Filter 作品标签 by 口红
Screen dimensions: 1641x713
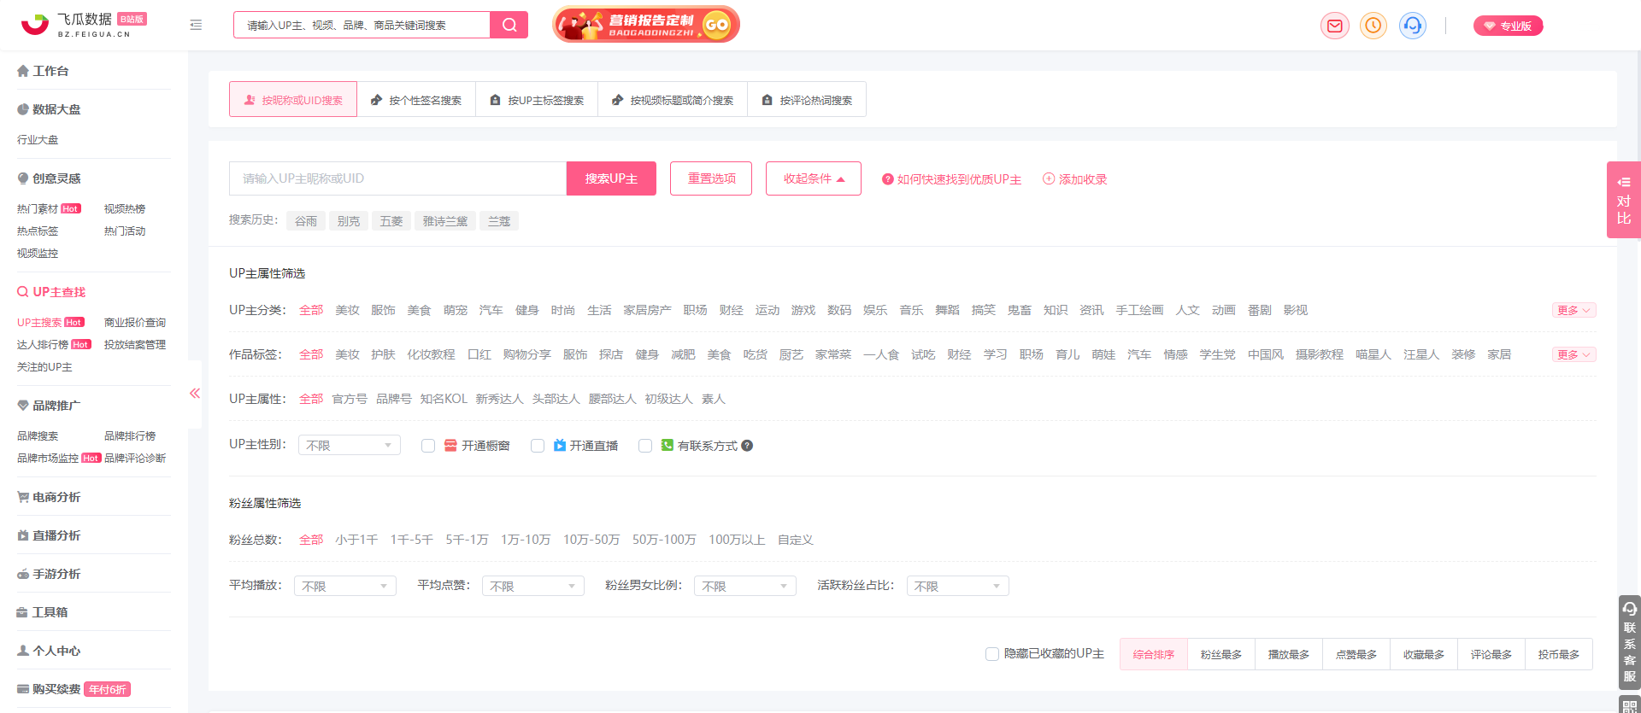click(479, 354)
